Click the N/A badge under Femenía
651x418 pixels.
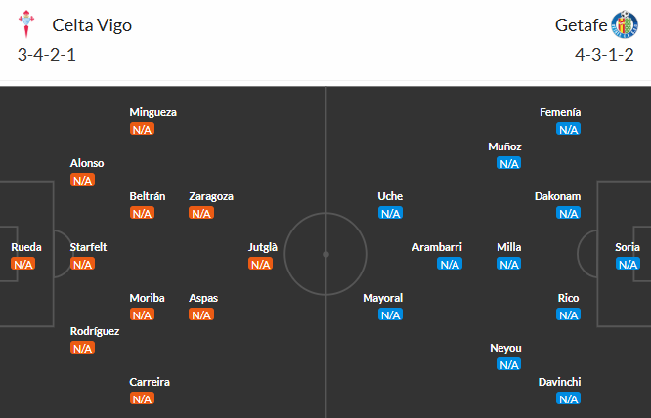click(x=568, y=129)
